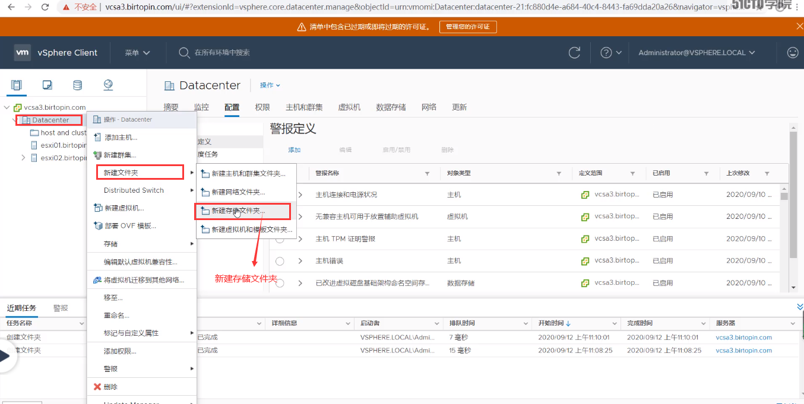This screenshot has height=404, width=804.
Task: Choose 重命名... in the context menu
Action: click(x=142, y=316)
